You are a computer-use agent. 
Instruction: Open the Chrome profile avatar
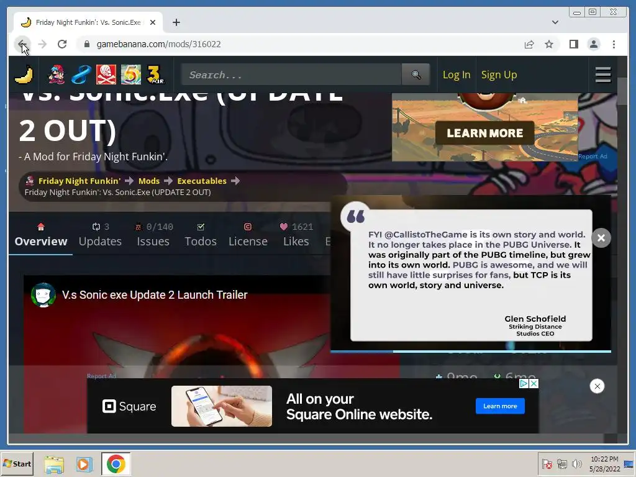point(593,44)
